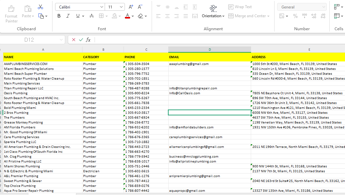This screenshot has width=345, height=195.
Task: Click the Name Box showing D12
Action: click(29, 40)
